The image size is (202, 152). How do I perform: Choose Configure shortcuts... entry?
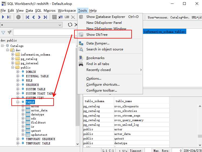(110, 85)
